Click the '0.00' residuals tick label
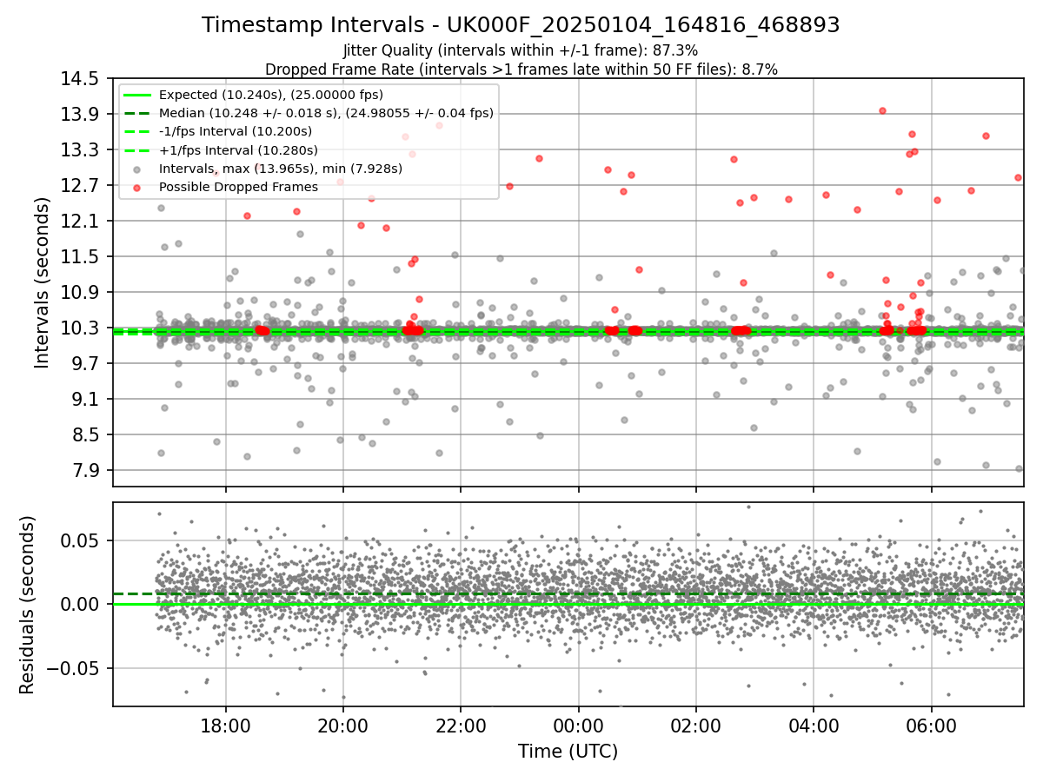The image size is (1043, 782). pyautogui.click(x=80, y=604)
